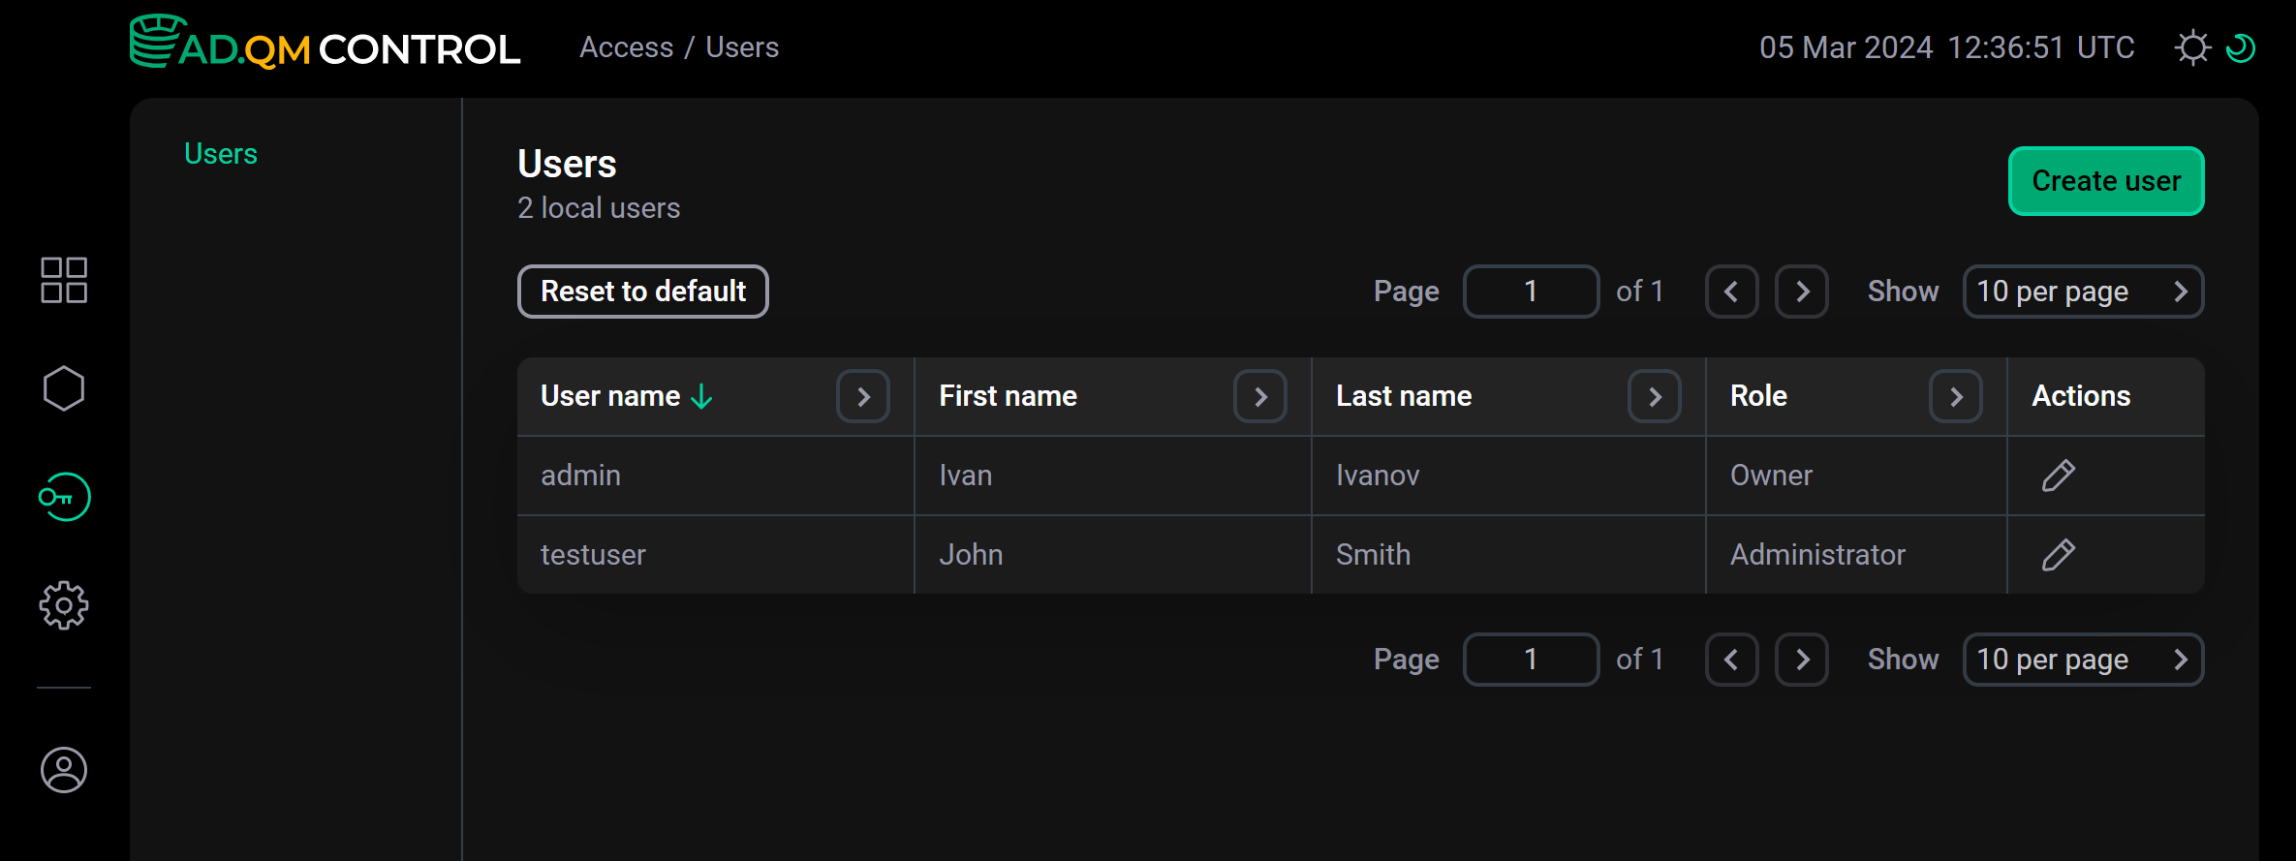Expand the User name column filter
The height and width of the screenshot is (861, 2296).
[x=863, y=396]
